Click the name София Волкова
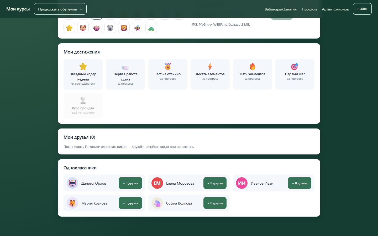378x236 pixels. pos(179,203)
